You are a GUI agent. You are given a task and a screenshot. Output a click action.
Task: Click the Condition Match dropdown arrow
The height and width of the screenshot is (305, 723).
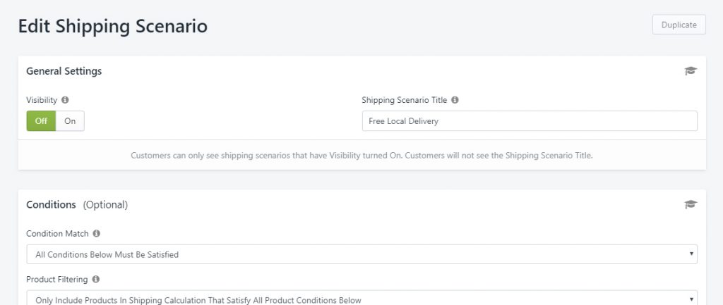point(691,254)
